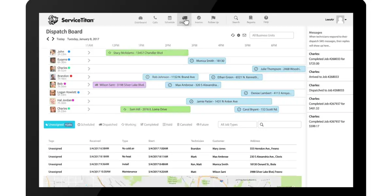The height and width of the screenshot is (196, 392).
Task: Open All Job Types dropdown
Action: coord(237,124)
